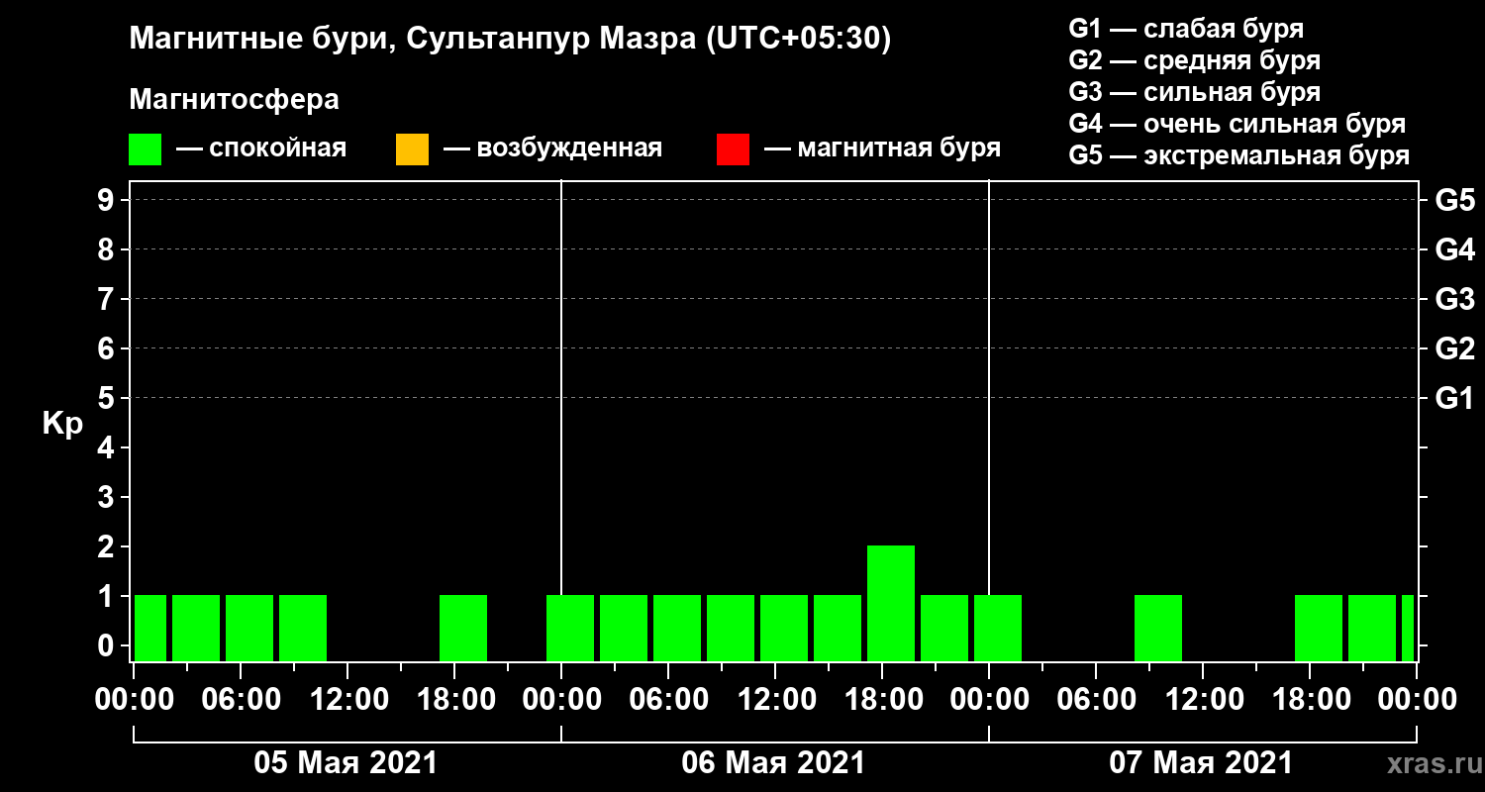Click the green calm magnetosphere legend swatch

[x=145, y=149]
